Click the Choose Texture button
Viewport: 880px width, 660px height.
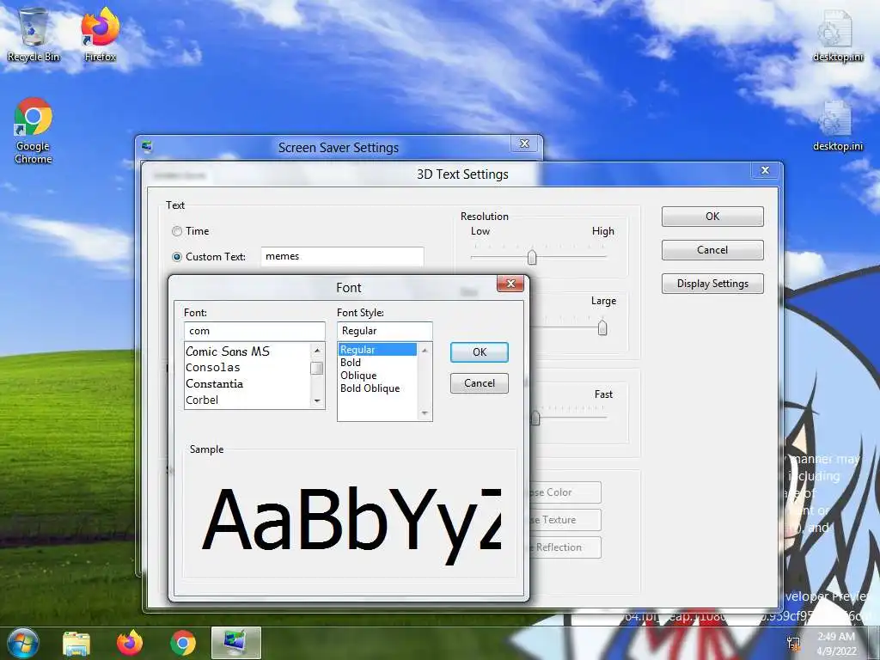(565, 520)
